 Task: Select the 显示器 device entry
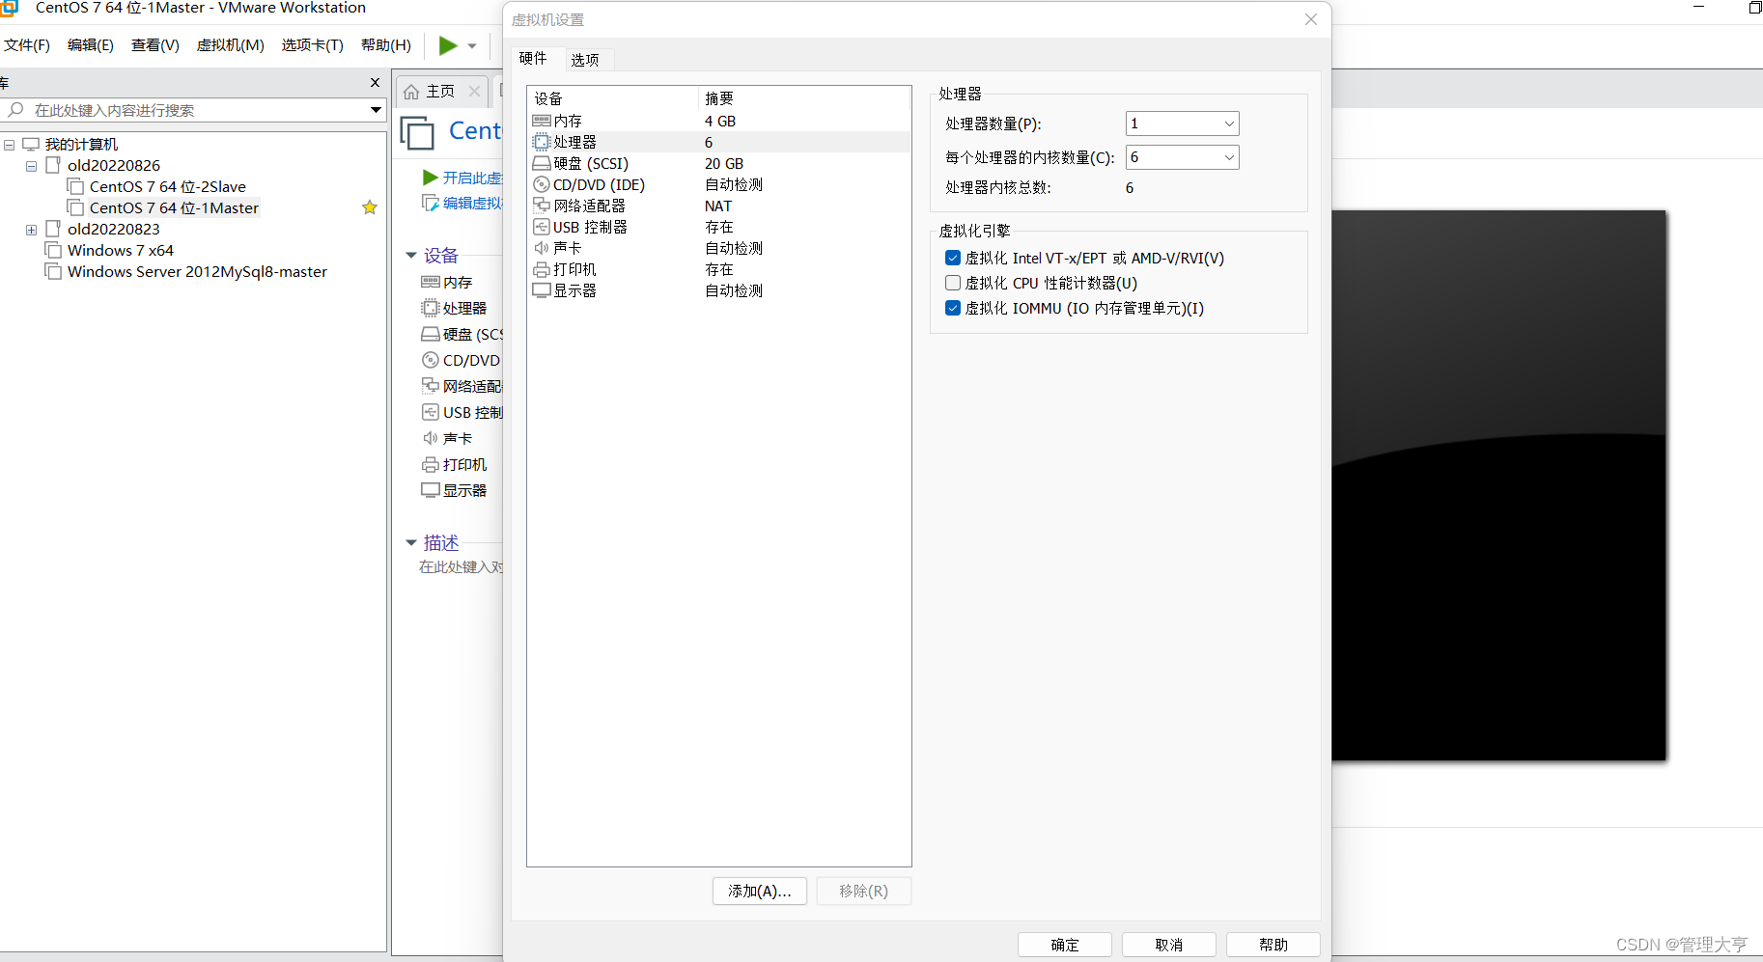[x=574, y=290]
